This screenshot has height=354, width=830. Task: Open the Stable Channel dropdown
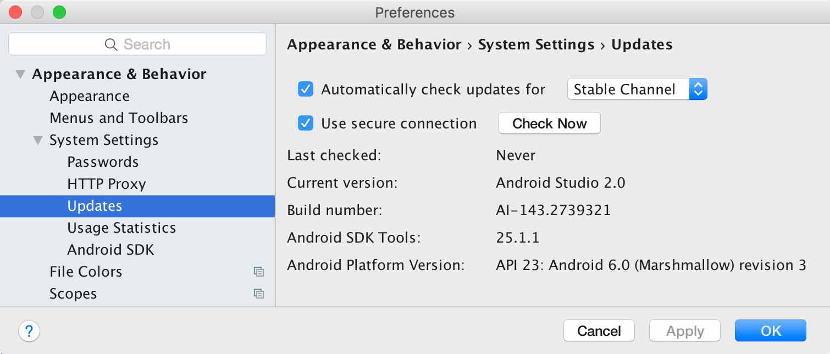point(637,89)
